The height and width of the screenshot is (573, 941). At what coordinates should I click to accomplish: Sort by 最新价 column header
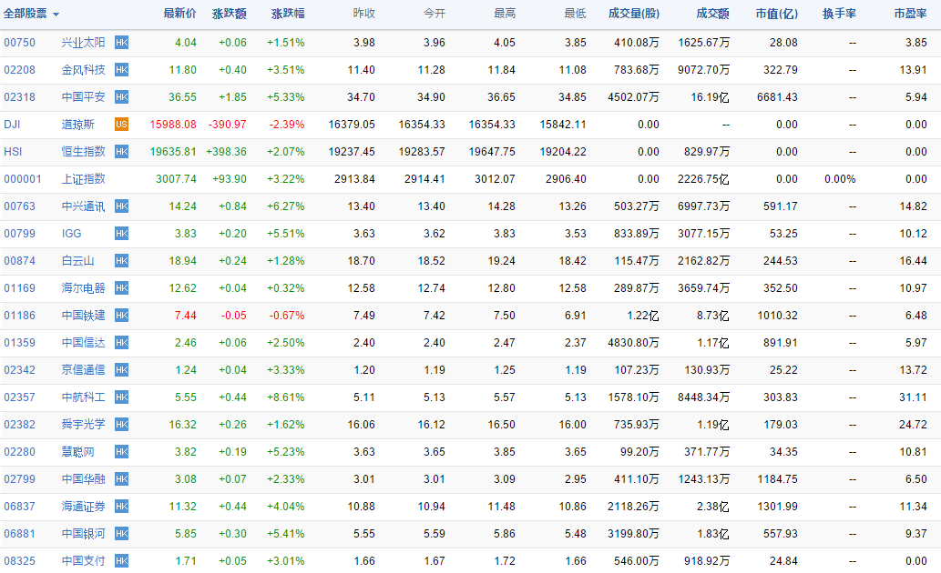179,13
